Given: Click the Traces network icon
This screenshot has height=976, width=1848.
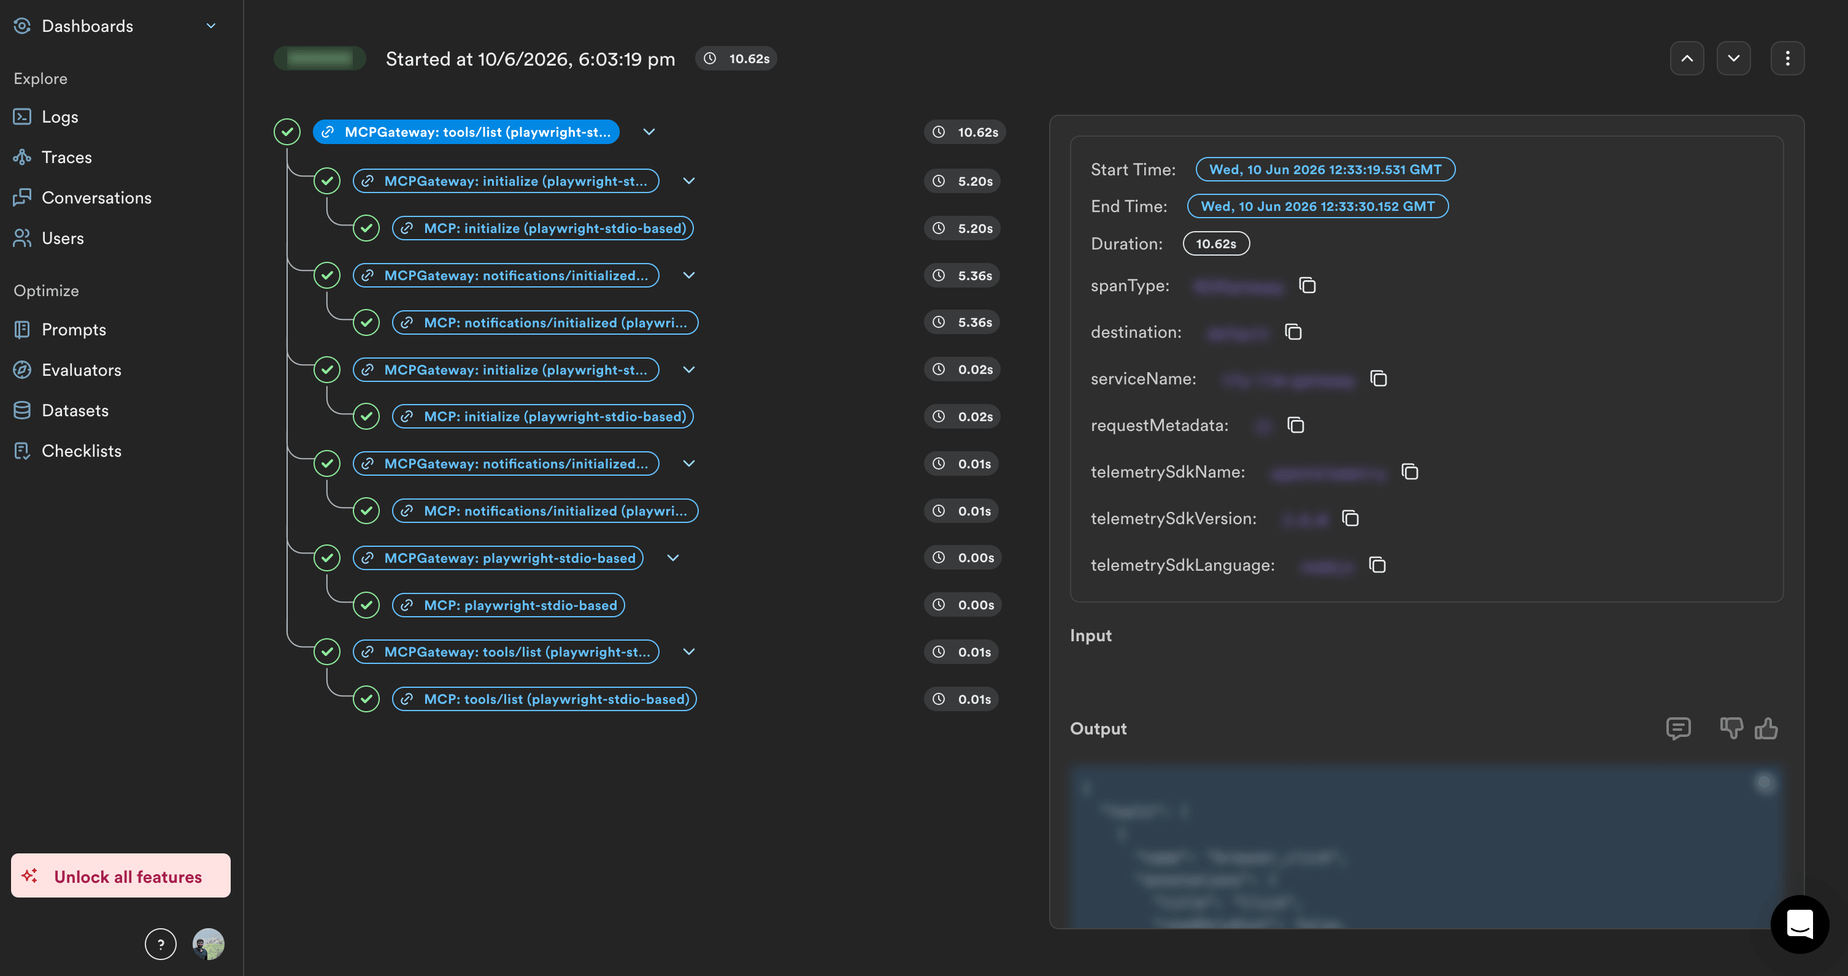Looking at the screenshot, I should click(x=22, y=157).
